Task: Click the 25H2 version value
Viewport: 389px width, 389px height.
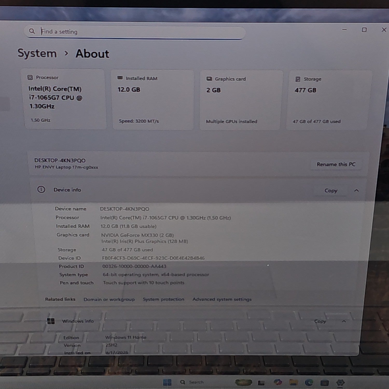Action: point(111,345)
